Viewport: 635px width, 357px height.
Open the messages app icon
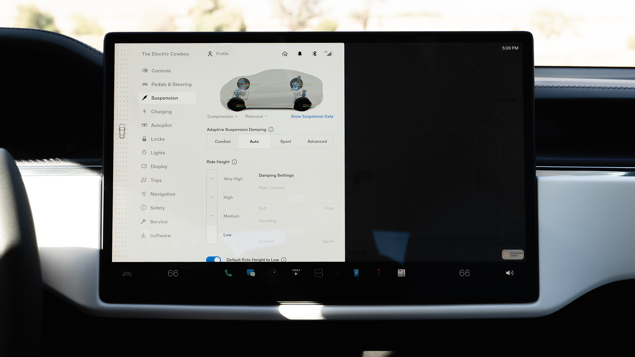[x=251, y=273]
